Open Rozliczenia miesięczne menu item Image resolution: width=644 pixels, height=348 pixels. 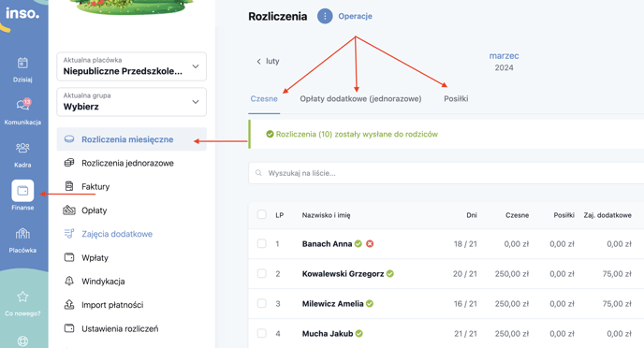[131, 139]
